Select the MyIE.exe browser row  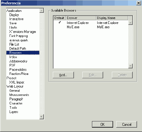coord(91,27)
